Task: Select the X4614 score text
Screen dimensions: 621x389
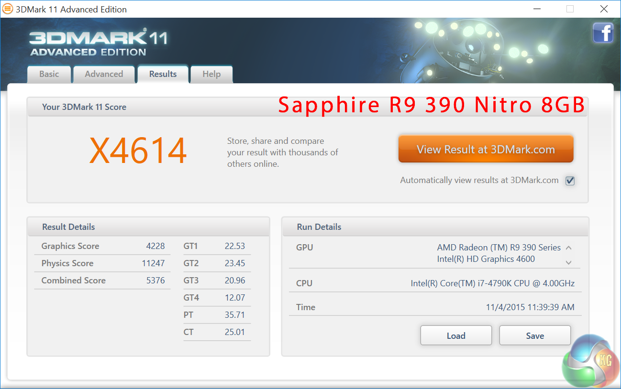Action: pos(138,150)
